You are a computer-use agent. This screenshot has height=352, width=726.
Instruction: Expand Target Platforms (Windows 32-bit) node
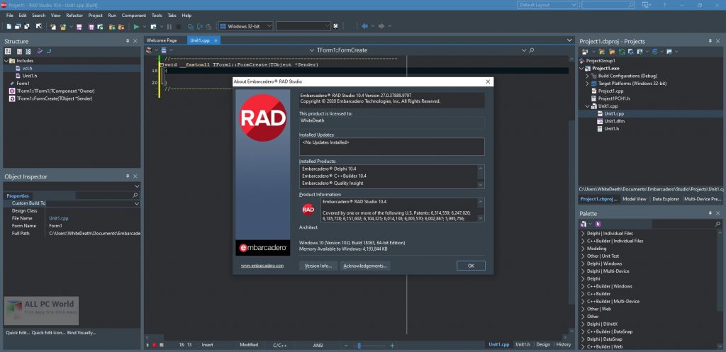click(x=588, y=84)
